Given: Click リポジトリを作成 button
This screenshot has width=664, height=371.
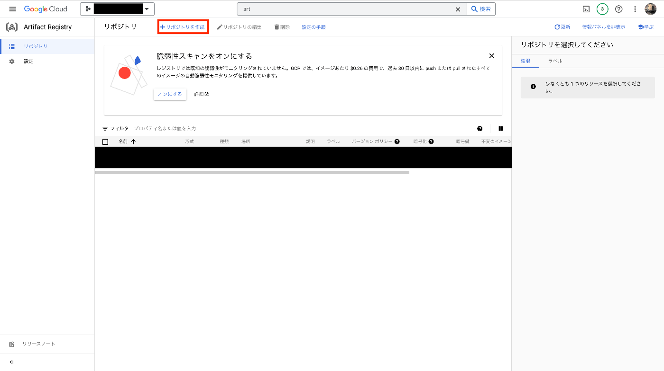Looking at the screenshot, I should [183, 27].
